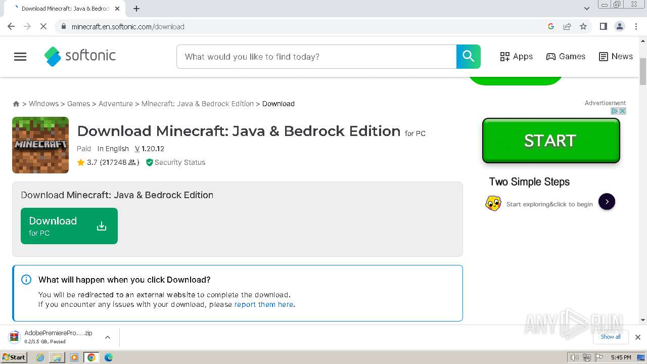Image resolution: width=647 pixels, height=364 pixels.
Task: Stop loading the page
Action: pyautogui.click(x=43, y=26)
